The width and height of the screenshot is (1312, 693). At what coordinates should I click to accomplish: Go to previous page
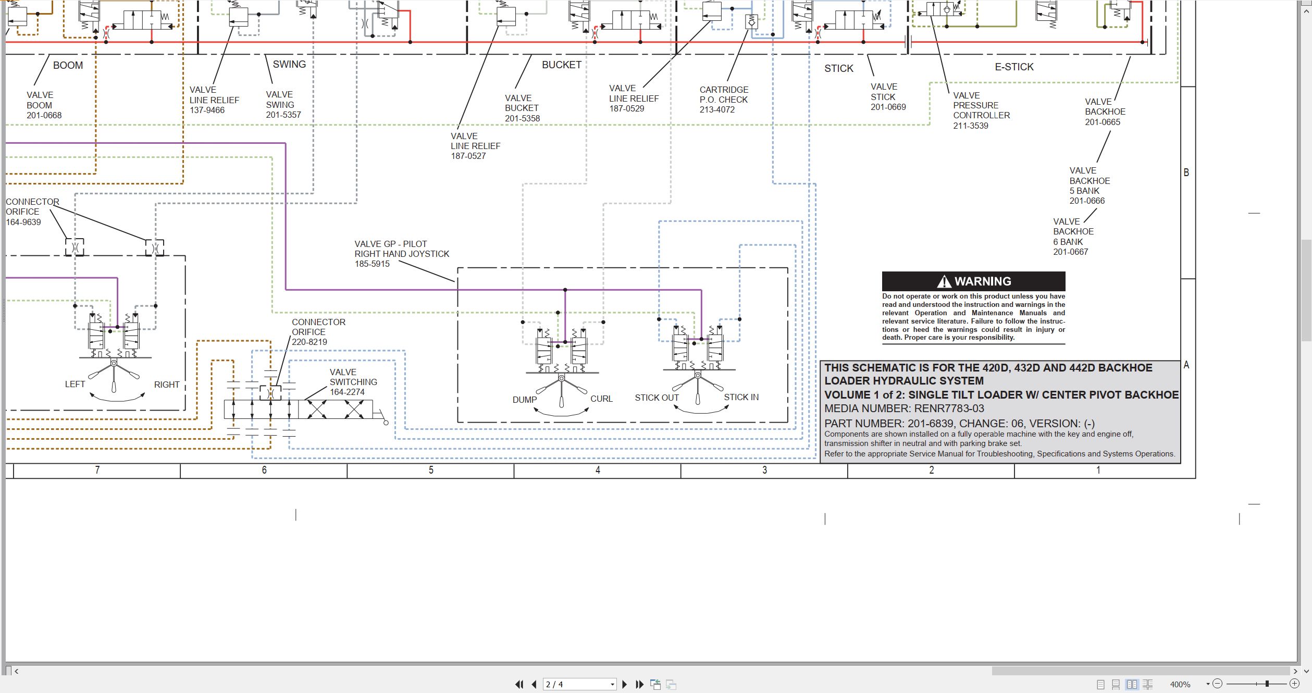click(534, 684)
